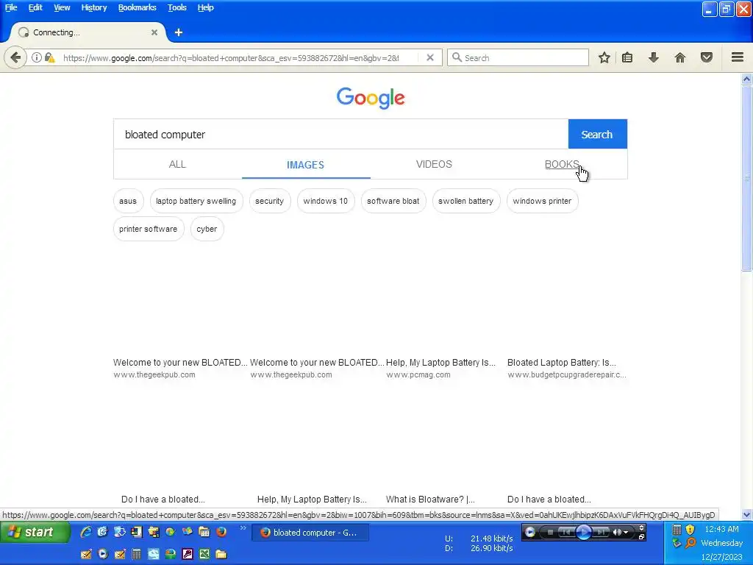Select the 'laptop battery swelling' suggestion chip
The height and width of the screenshot is (565, 753).
pos(196,201)
